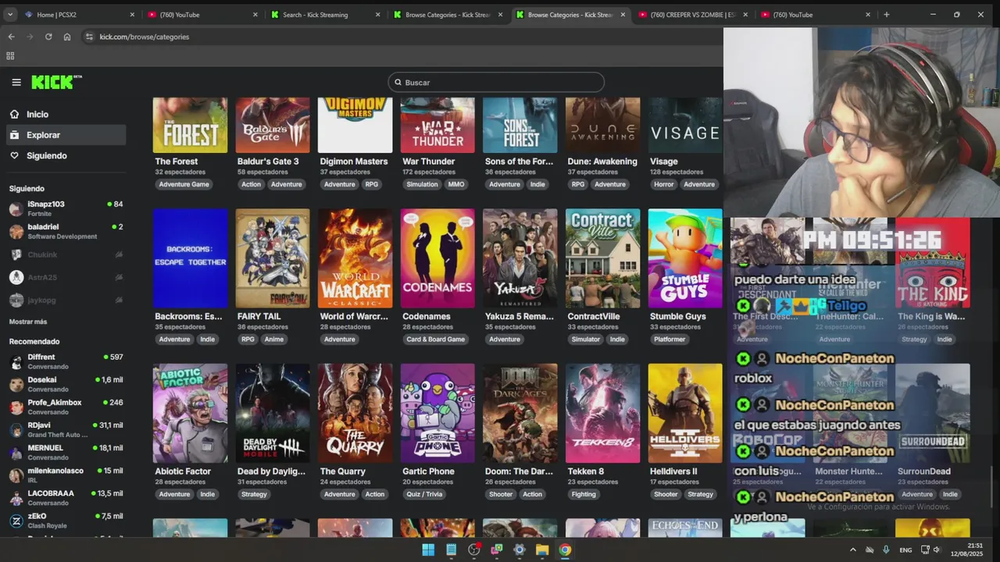Image resolution: width=1000 pixels, height=562 pixels.
Task: Open War Thunder category thumbnail
Action: pos(437,125)
